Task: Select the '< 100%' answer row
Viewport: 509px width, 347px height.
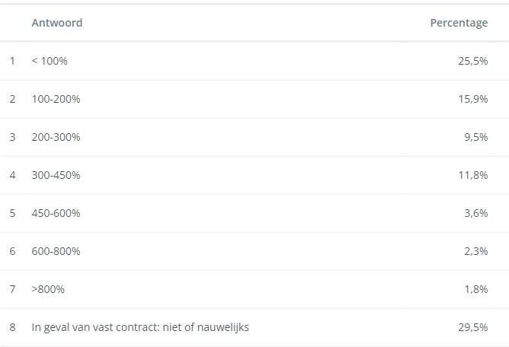Action: (50, 61)
